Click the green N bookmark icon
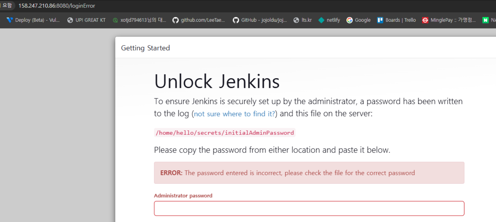This screenshot has width=496, height=222. (x=485, y=20)
